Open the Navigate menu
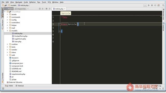 (19, 2)
